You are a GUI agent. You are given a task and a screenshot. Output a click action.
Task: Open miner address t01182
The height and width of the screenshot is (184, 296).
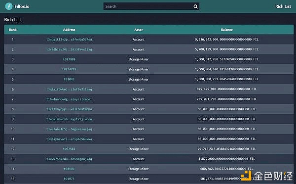[x=69, y=169]
